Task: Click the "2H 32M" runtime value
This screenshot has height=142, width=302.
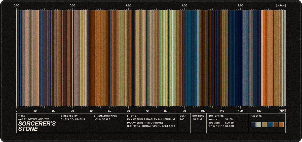Action: tap(197, 119)
